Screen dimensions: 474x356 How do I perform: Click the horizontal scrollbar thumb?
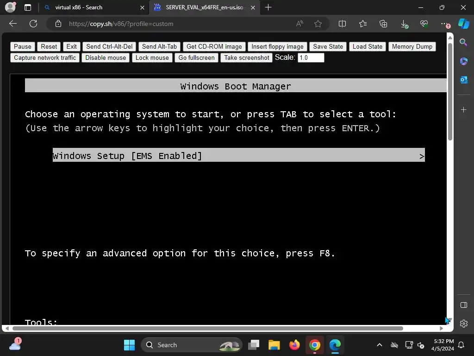click(208, 329)
